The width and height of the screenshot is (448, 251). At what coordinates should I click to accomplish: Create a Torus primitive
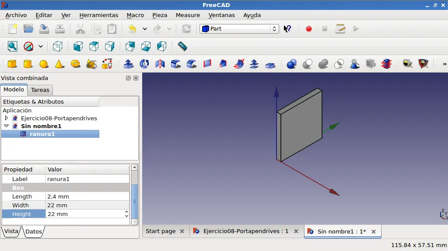point(75,64)
